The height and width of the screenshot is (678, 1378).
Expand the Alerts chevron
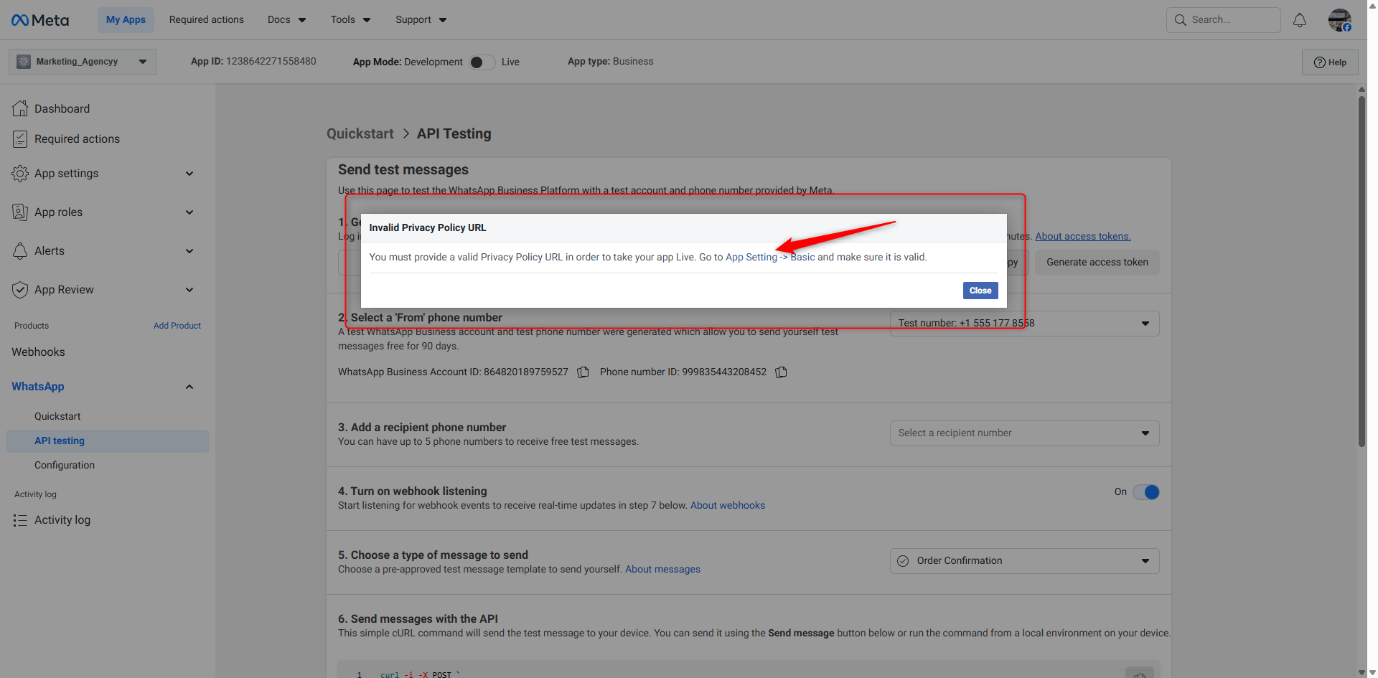point(189,251)
